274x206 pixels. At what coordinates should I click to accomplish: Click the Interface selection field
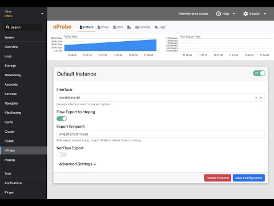tap(160, 98)
